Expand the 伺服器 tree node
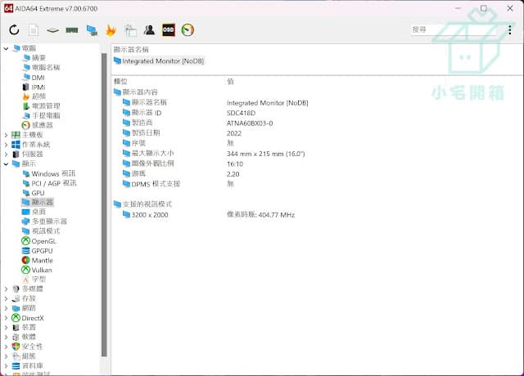The height and width of the screenshot is (376, 524). tap(6, 154)
